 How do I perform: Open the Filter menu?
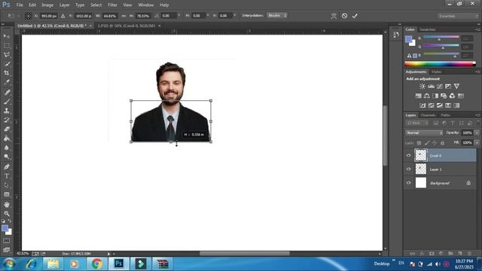pyautogui.click(x=112, y=5)
